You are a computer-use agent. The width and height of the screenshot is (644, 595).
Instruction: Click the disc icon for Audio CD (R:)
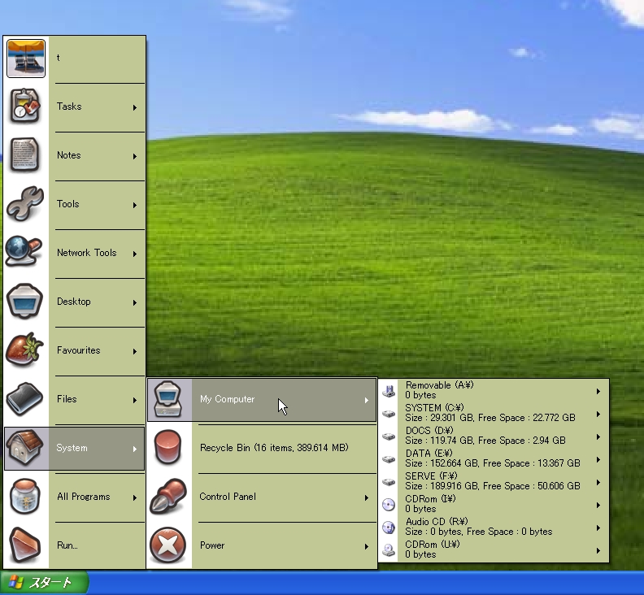click(x=389, y=528)
